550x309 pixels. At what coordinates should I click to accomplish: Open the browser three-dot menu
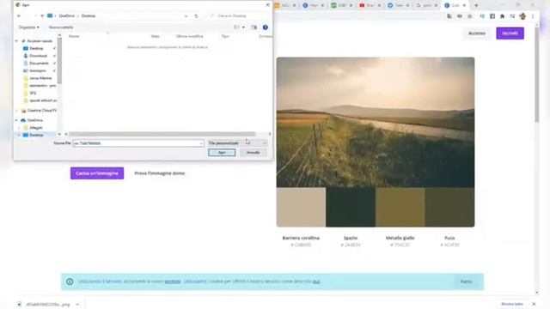point(533,16)
